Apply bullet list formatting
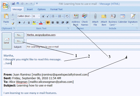This screenshot has width=140, height=96. click(53, 16)
